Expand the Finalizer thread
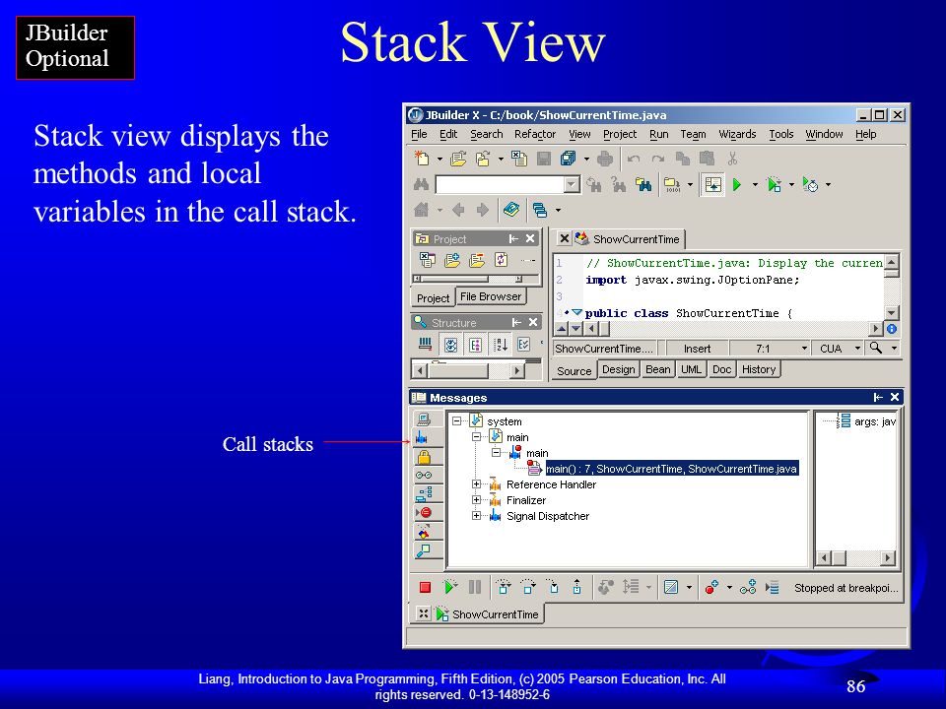946x709 pixels. (x=476, y=500)
